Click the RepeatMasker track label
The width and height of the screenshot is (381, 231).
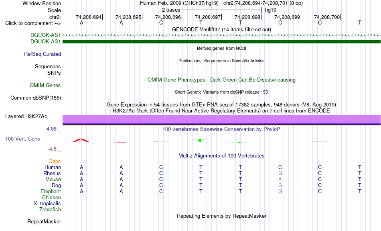click(44, 221)
